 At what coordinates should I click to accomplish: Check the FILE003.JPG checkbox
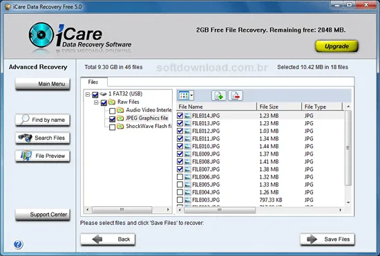tap(180, 200)
